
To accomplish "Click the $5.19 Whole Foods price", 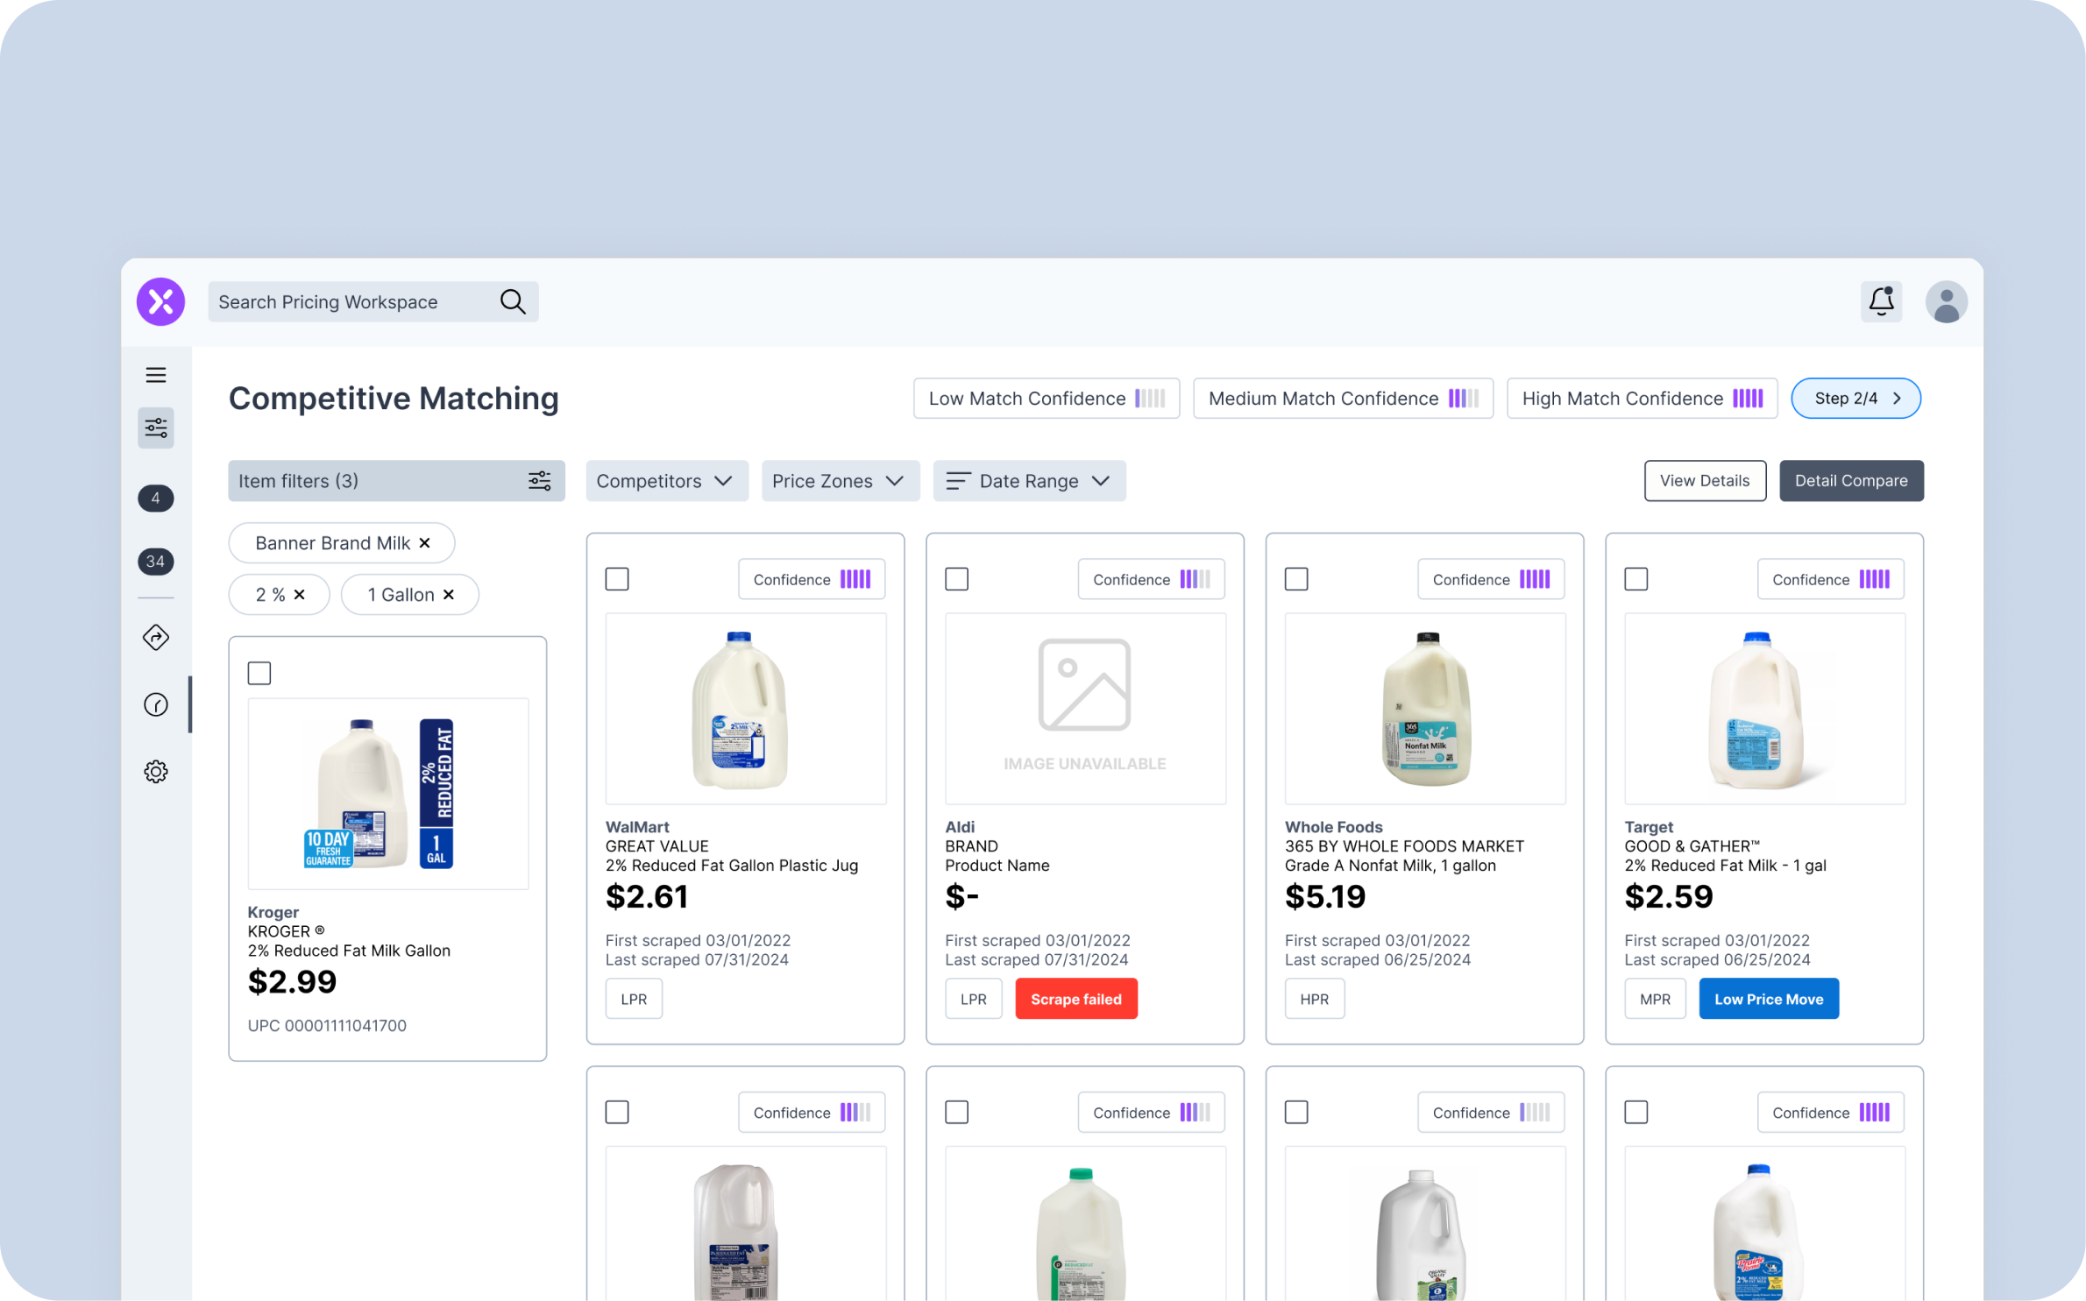I will (1325, 896).
